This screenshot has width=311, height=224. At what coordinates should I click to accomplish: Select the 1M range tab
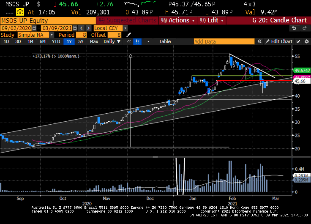point(30,41)
